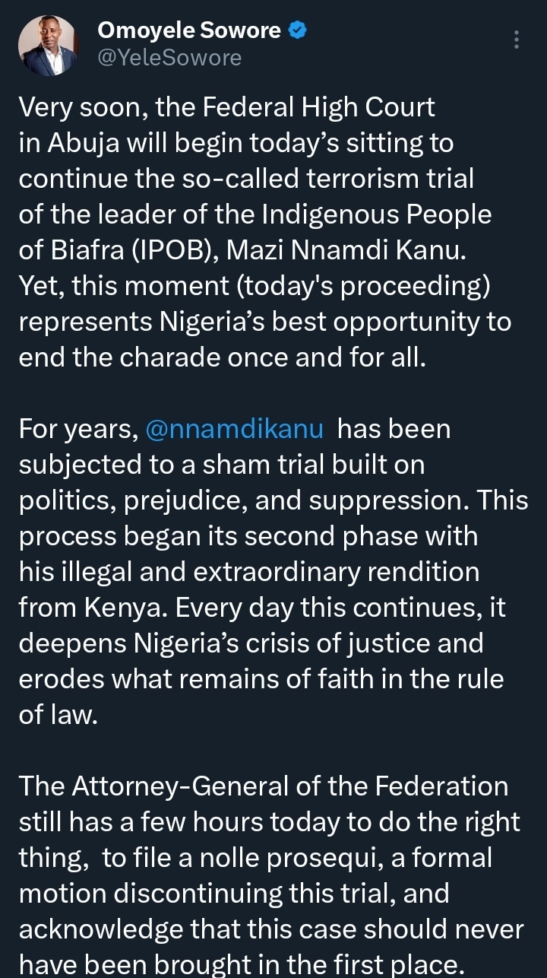Click the blue verified badge
547x978 pixels.
[299, 30]
